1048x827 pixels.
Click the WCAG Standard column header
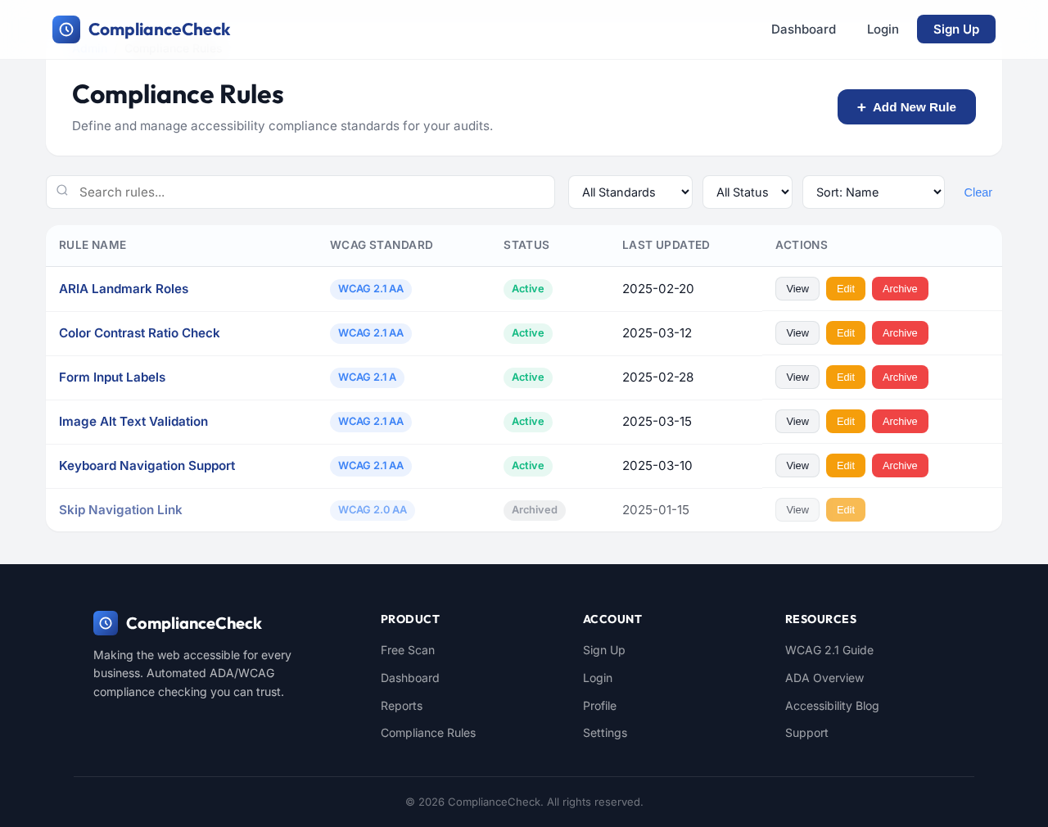(x=382, y=245)
